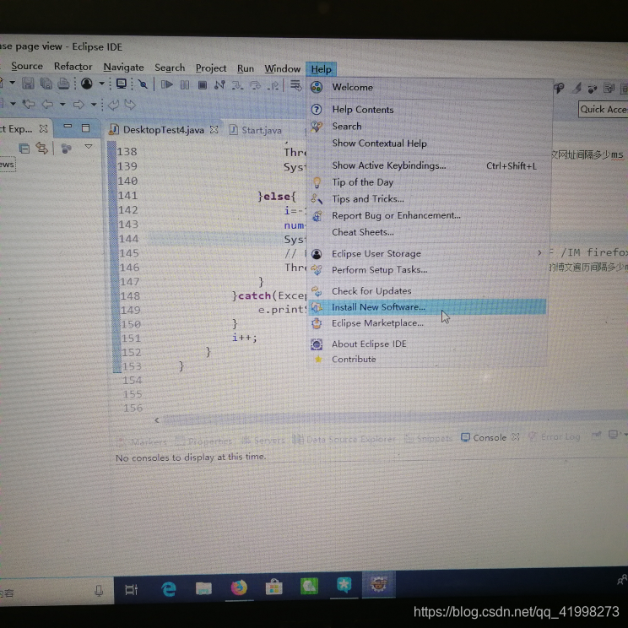Open the Forward history dropdown arrow

pos(94,105)
